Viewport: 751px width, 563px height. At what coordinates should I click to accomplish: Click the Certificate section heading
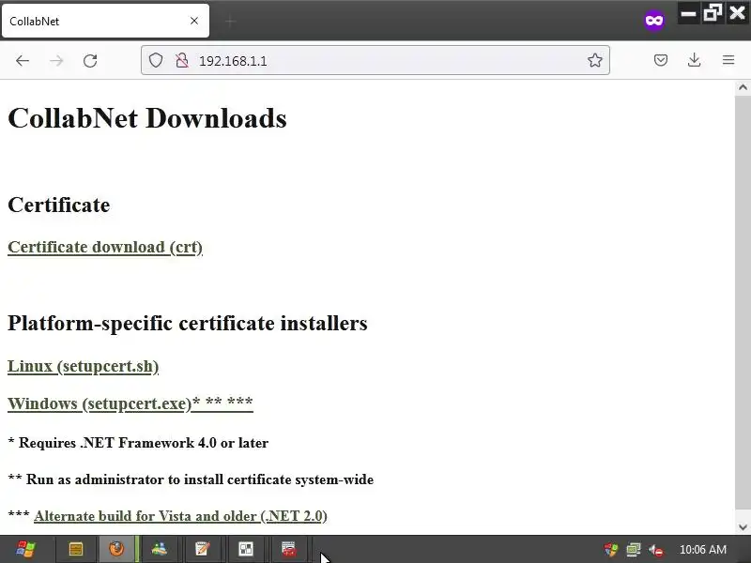tap(59, 205)
